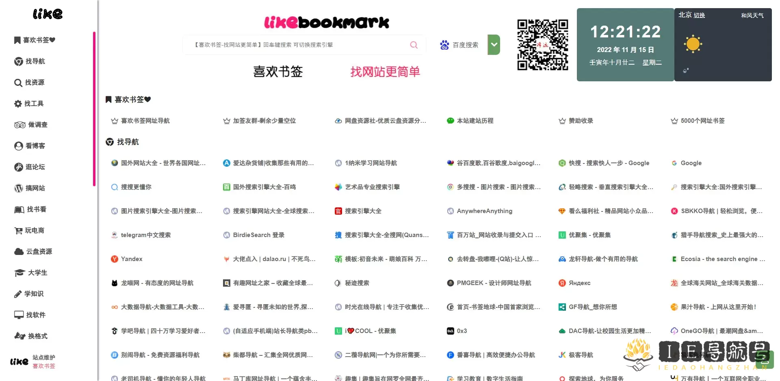The height and width of the screenshot is (381, 780).
Task: Select the 找软件 monitor icon
Action: [x=18, y=315]
